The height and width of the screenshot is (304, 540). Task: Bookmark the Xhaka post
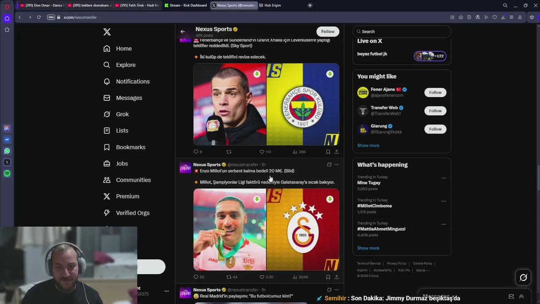328,152
